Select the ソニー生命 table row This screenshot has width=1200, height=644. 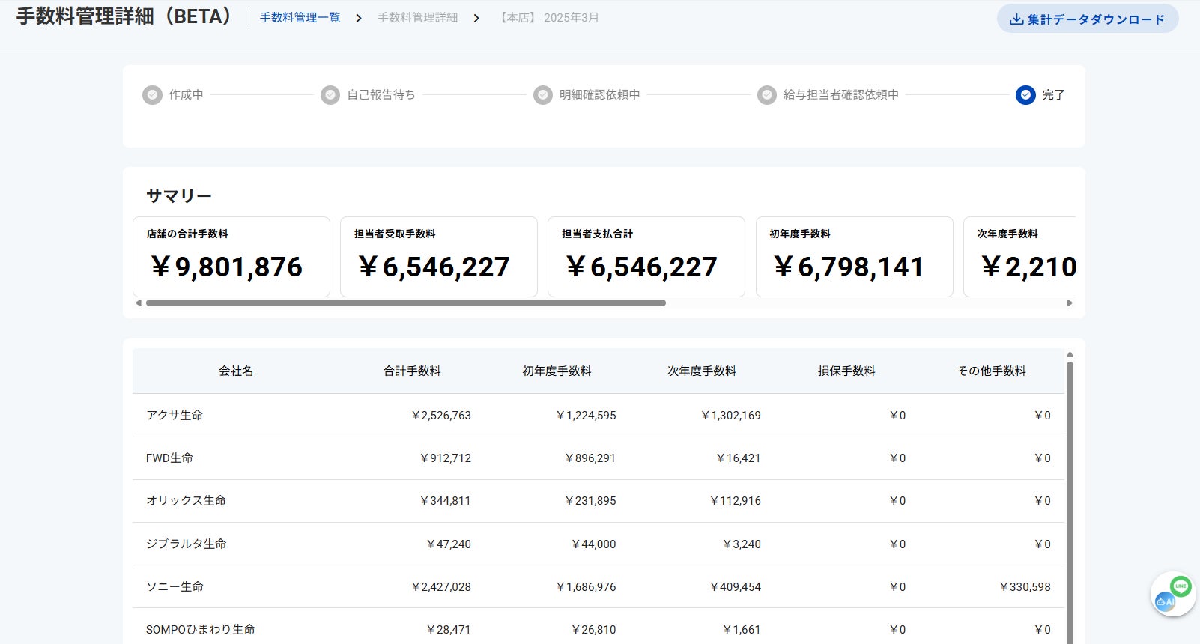click(x=175, y=587)
